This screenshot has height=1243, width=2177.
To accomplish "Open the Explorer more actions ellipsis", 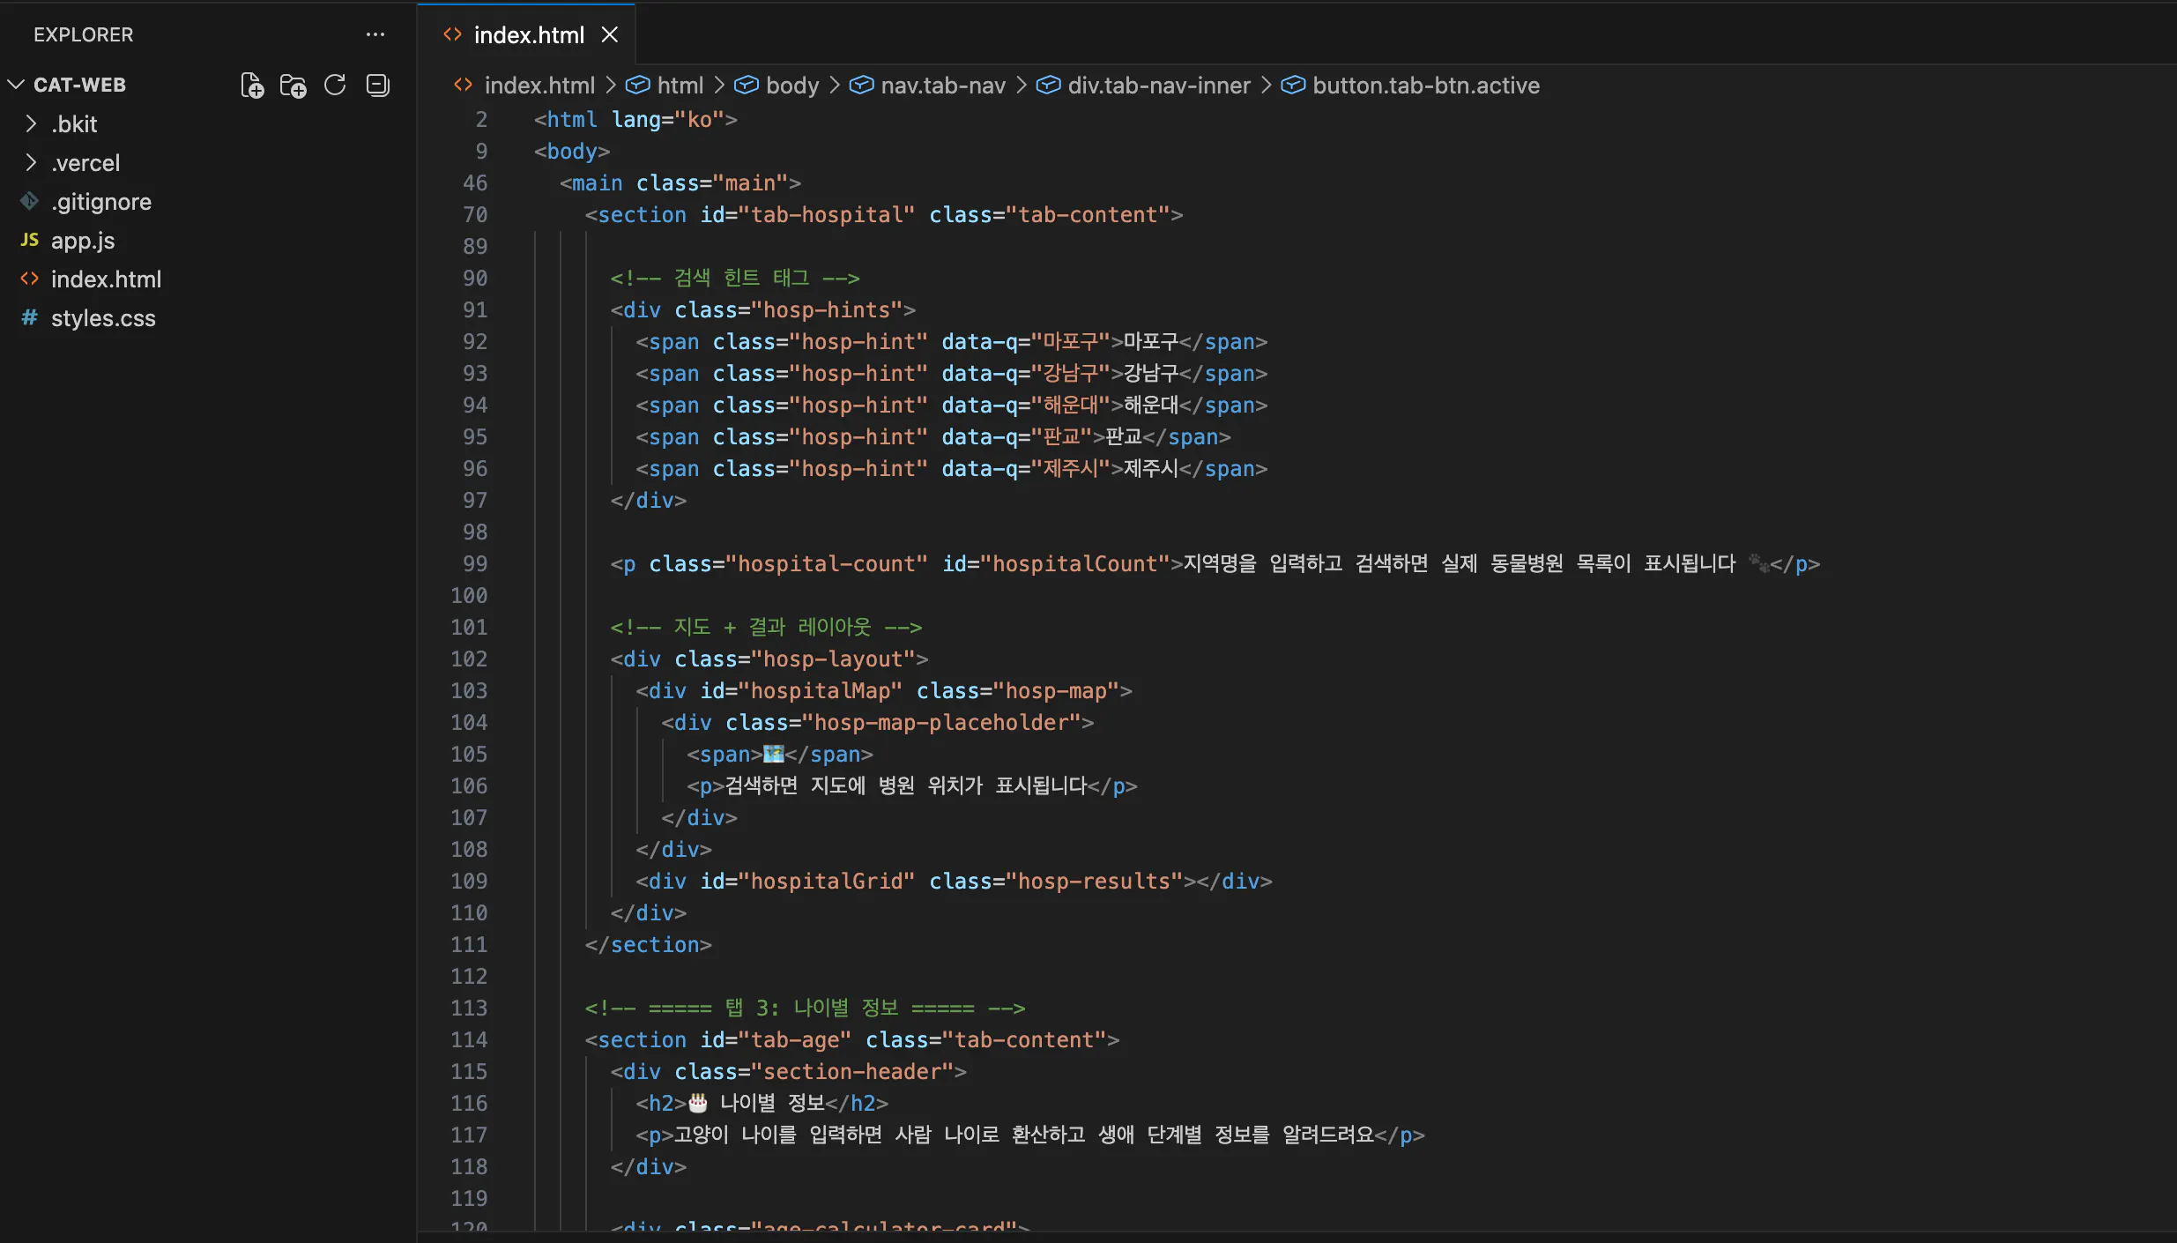I will (375, 34).
